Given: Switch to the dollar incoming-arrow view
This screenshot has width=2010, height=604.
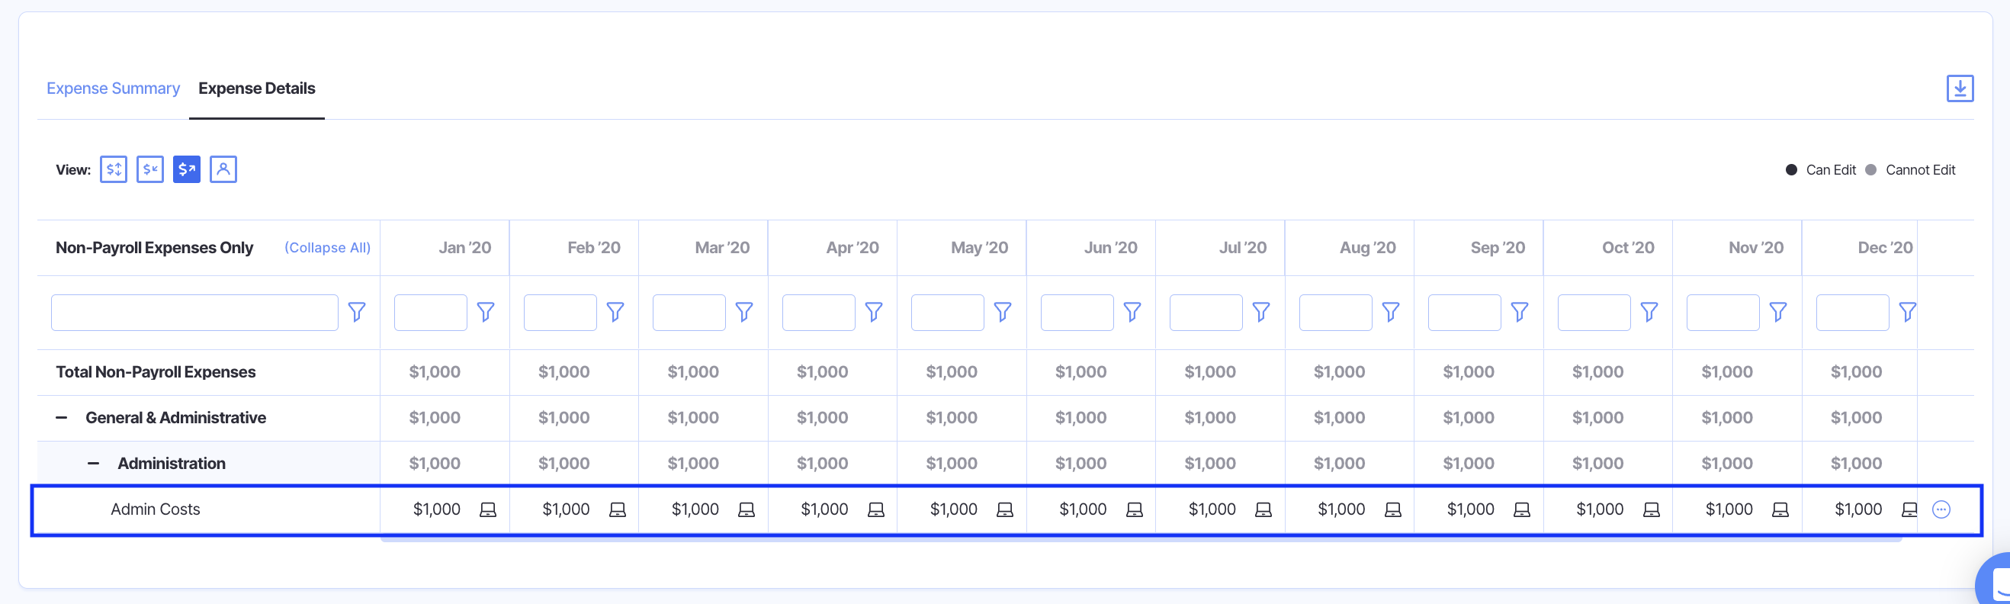Looking at the screenshot, I should pos(149,169).
